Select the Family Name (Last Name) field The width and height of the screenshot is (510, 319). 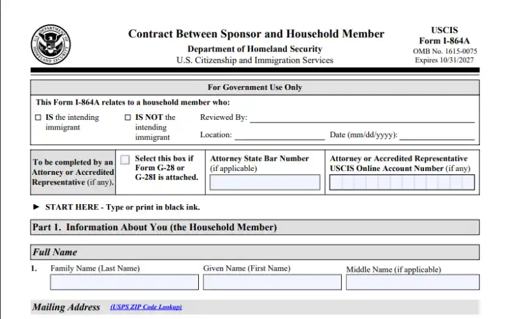pyautogui.click(x=124, y=282)
